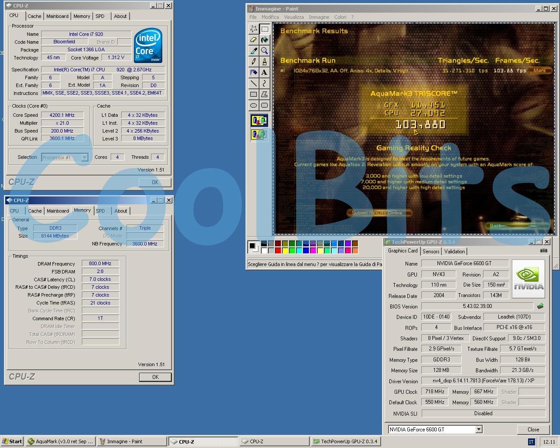Click the IT language indicator in tray
The width and height of the screenshot is (560, 448).
[x=531, y=442]
